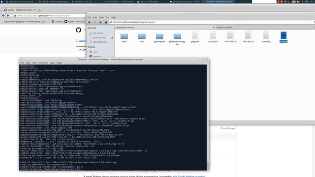
Task: Open Facebook bookmark in browser
Action: pyautogui.click(x=57, y=22)
